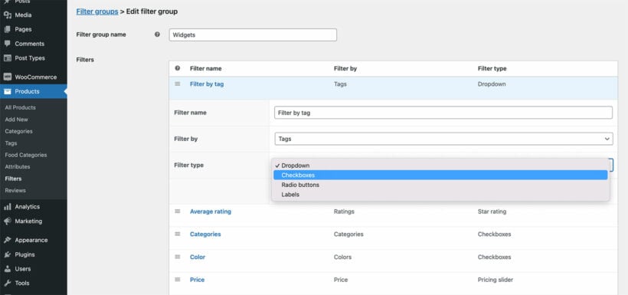
Task: Click the drag handle beside Color filter
Action: (178, 257)
